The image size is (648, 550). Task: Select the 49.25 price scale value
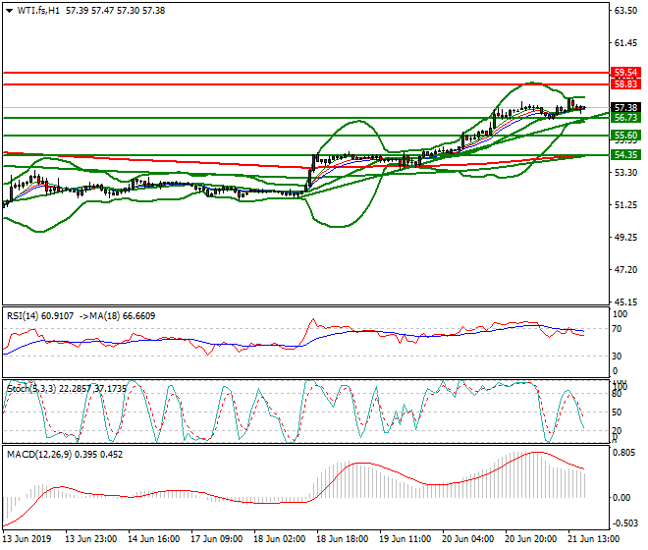coord(625,238)
